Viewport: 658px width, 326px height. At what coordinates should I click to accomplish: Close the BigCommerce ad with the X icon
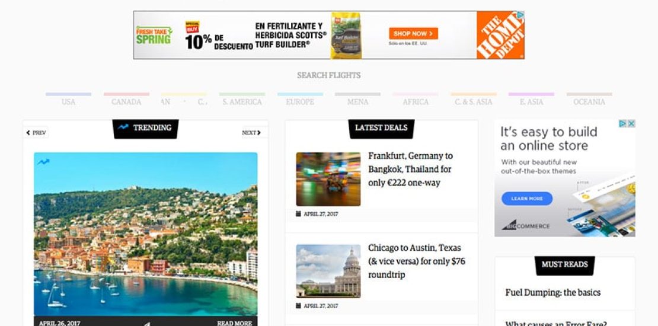coord(631,123)
